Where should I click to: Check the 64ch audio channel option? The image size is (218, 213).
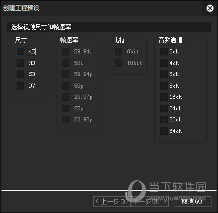[164, 131]
